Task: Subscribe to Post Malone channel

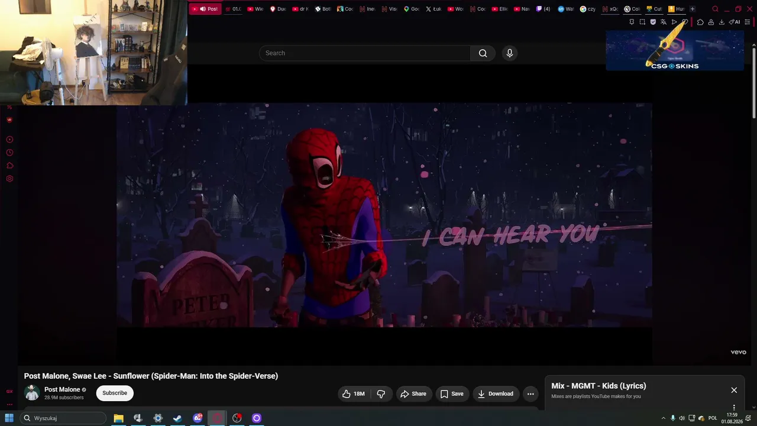Action: (115, 393)
